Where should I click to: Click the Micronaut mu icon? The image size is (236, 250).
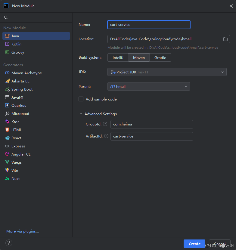7,113
